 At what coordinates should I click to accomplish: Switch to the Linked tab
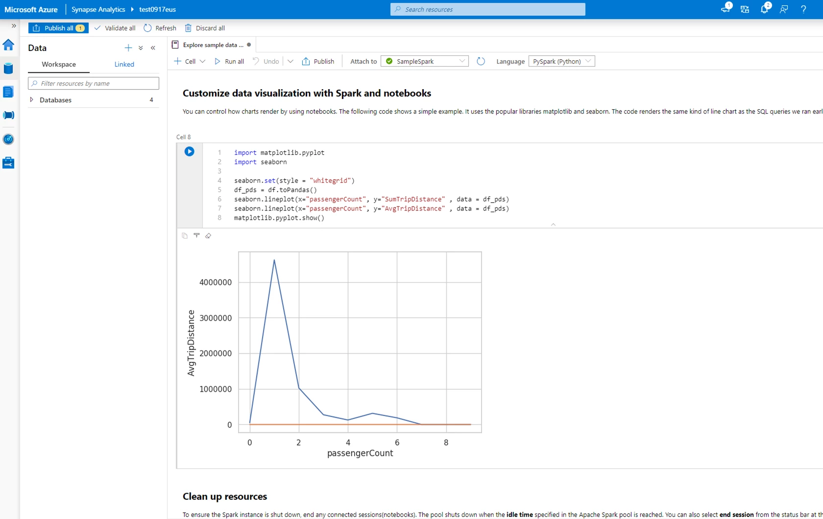pyautogui.click(x=124, y=64)
